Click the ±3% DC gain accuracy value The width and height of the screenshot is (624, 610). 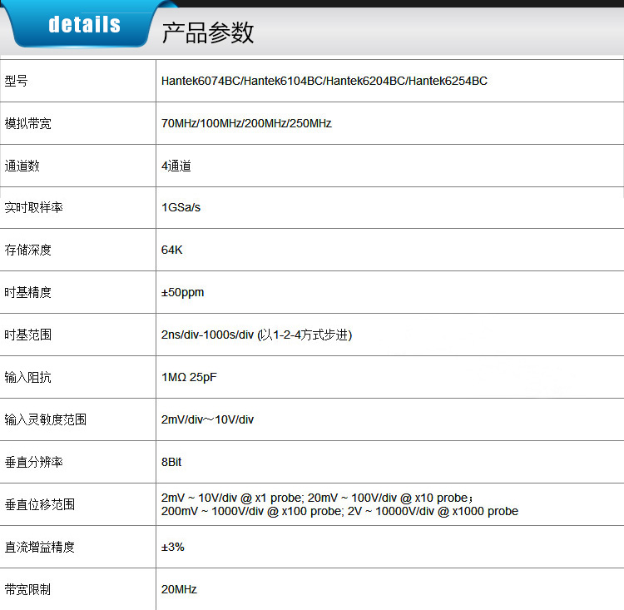click(173, 547)
